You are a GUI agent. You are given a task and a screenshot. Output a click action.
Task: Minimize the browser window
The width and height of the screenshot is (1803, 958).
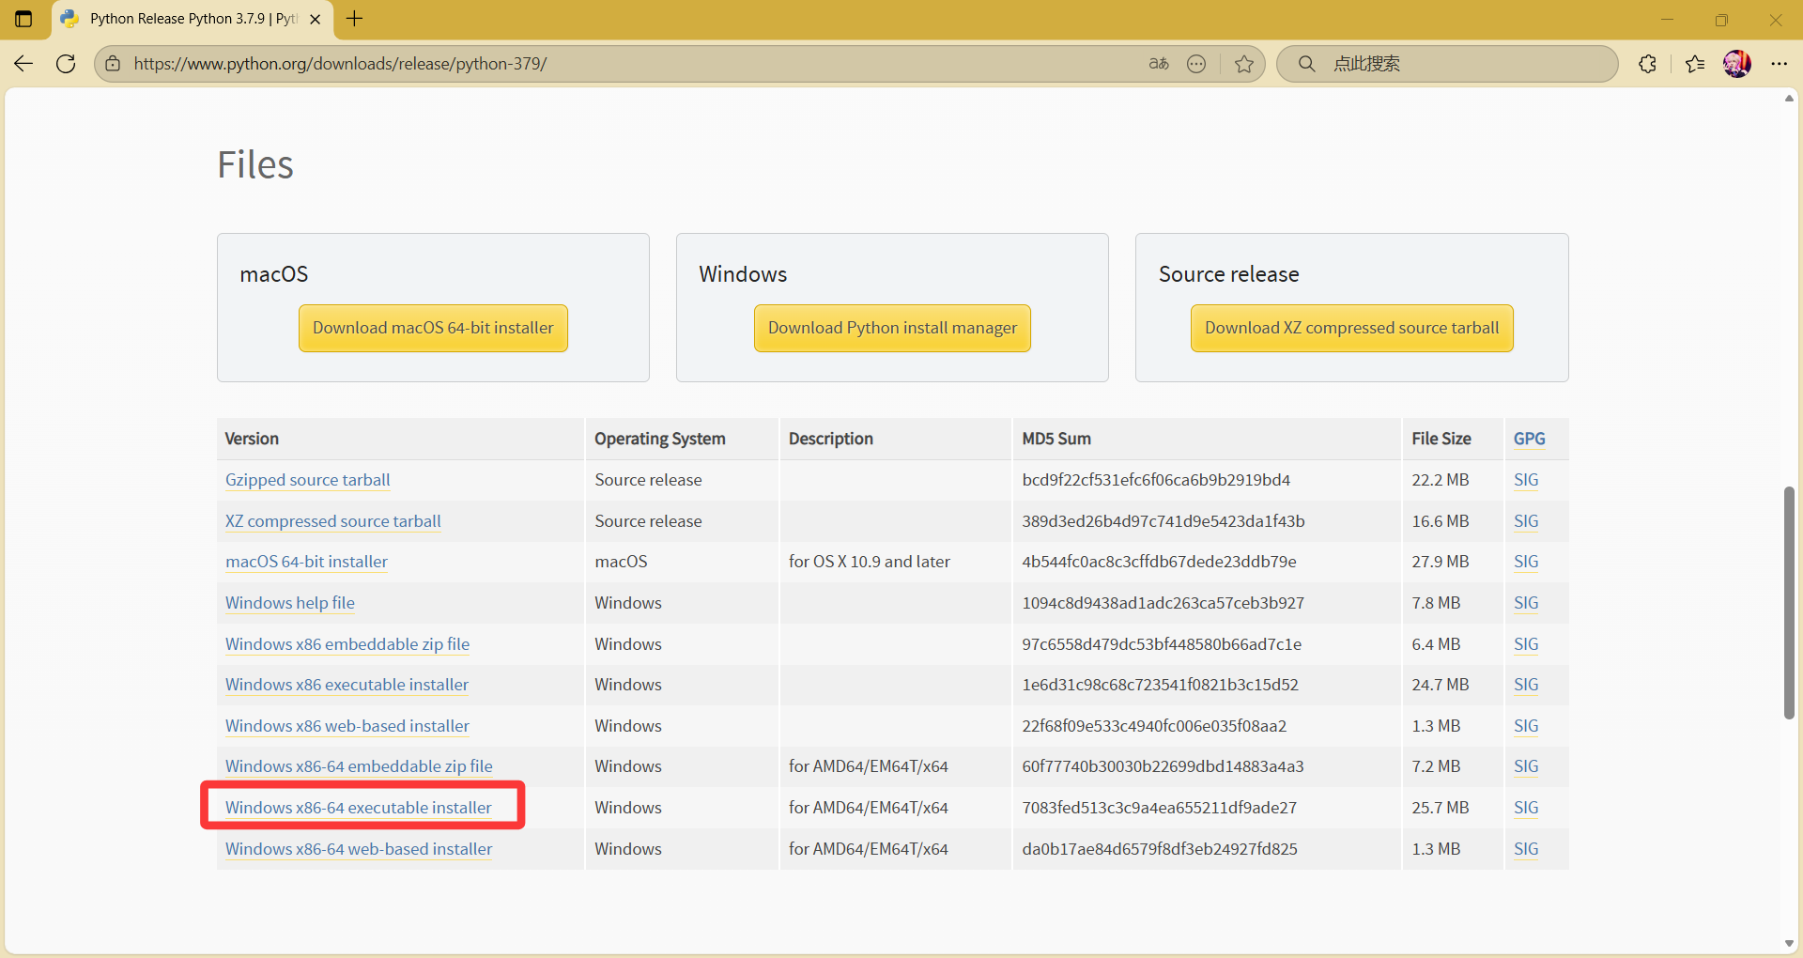click(1667, 20)
